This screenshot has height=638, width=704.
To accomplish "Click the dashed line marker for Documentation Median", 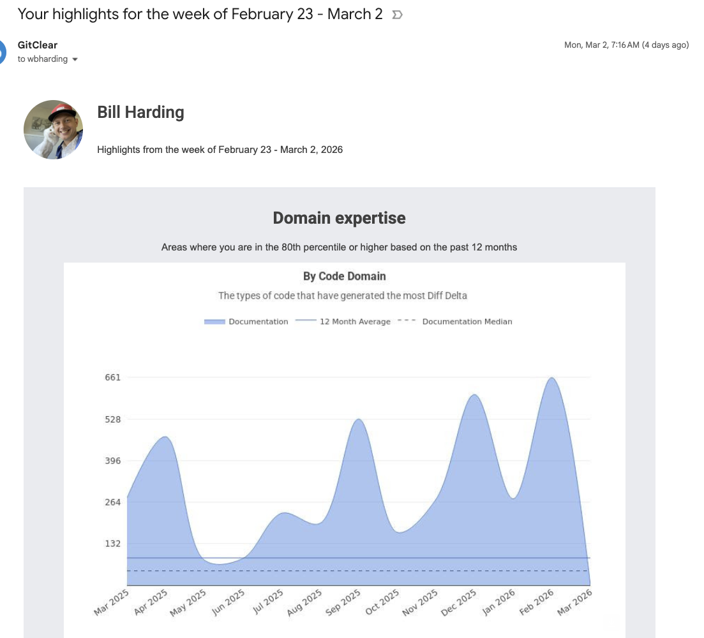I will [407, 321].
